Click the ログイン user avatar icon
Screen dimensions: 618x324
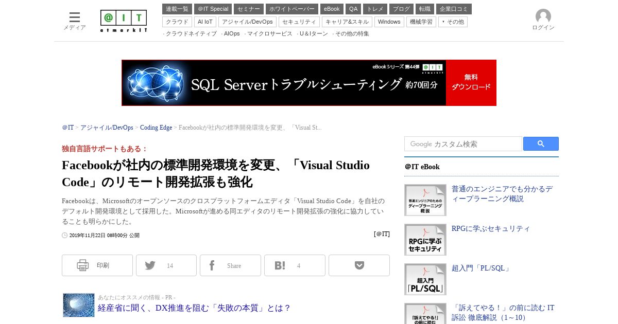[x=543, y=16]
